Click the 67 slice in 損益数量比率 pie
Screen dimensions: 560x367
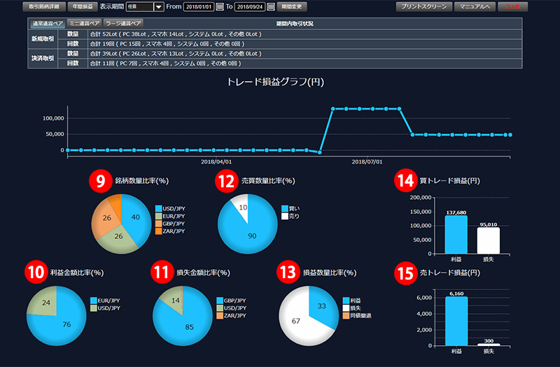(x=295, y=321)
